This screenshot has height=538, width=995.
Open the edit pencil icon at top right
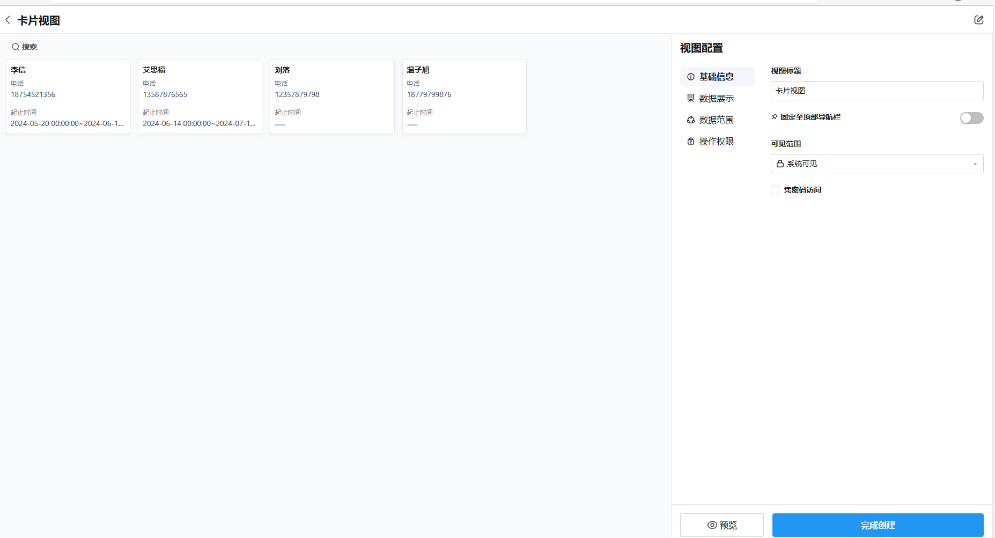click(x=979, y=20)
